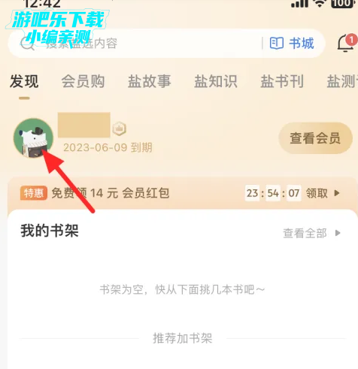Viewport: 358px width, 369px height.
Task: Click the 查看会员 button
Action: pyautogui.click(x=315, y=138)
